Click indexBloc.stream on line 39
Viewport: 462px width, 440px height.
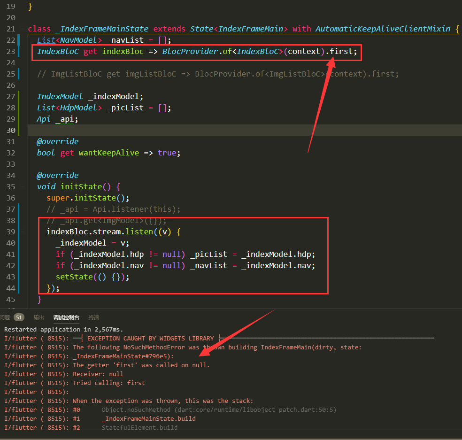tap(84, 232)
